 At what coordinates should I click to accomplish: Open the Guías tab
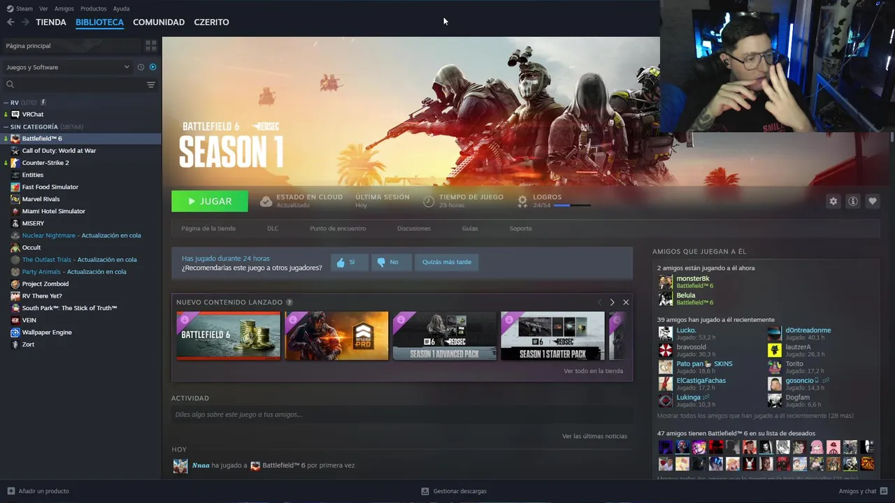[470, 228]
